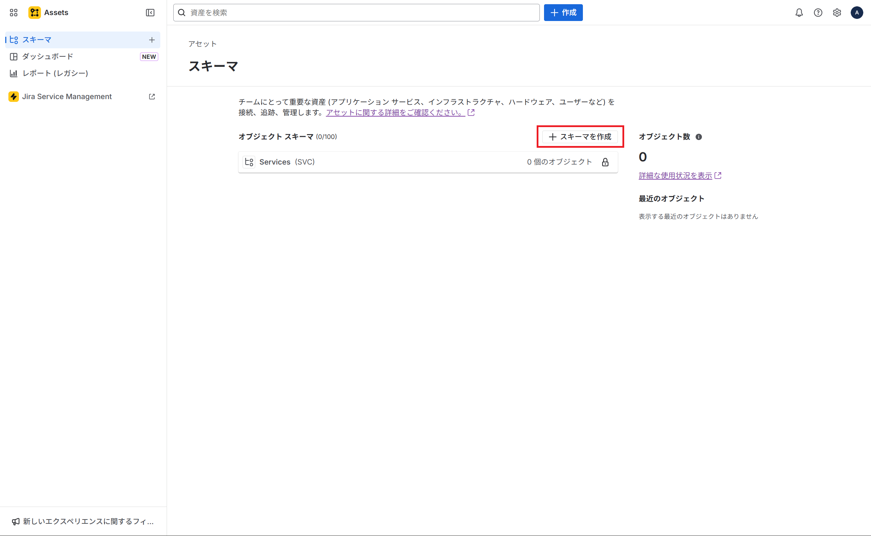Viewport: 871px width, 536px height.
Task: Open the user profile avatar
Action: coord(856,13)
